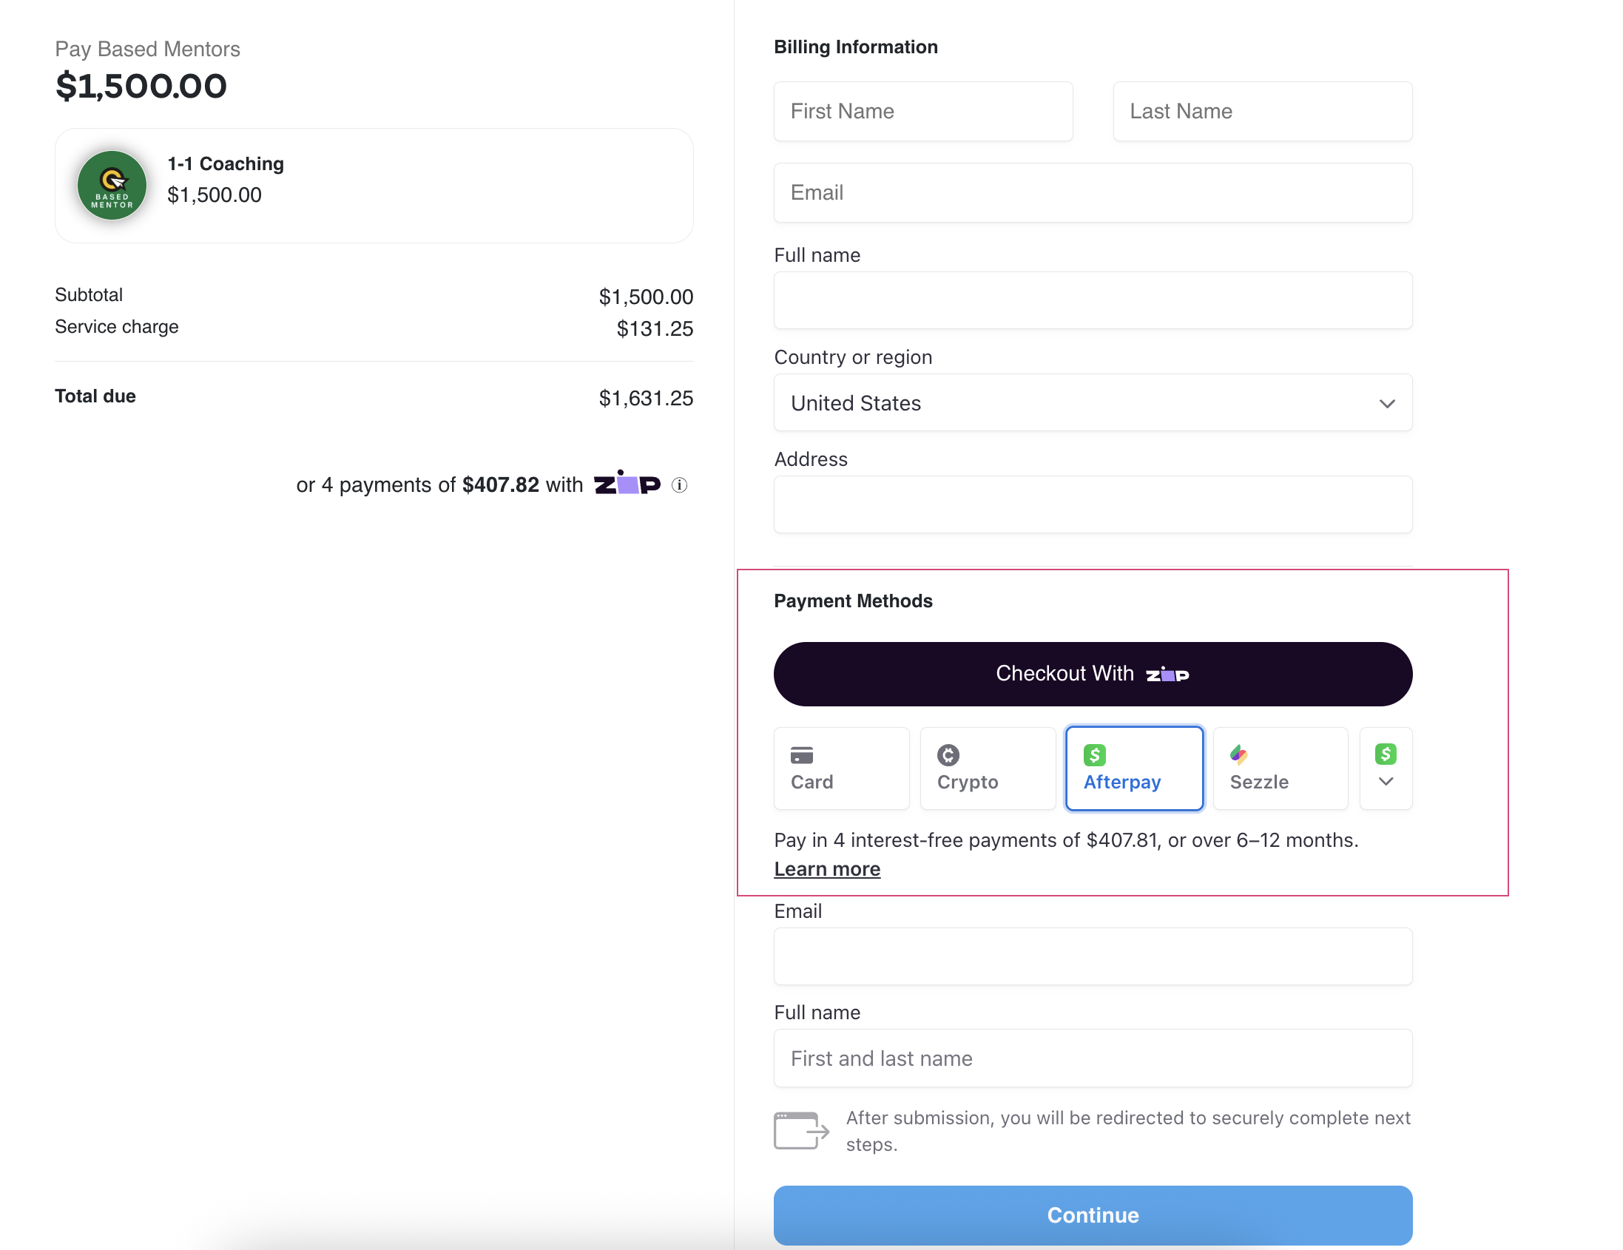Click the Based Mentor logo

pyautogui.click(x=112, y=186)
